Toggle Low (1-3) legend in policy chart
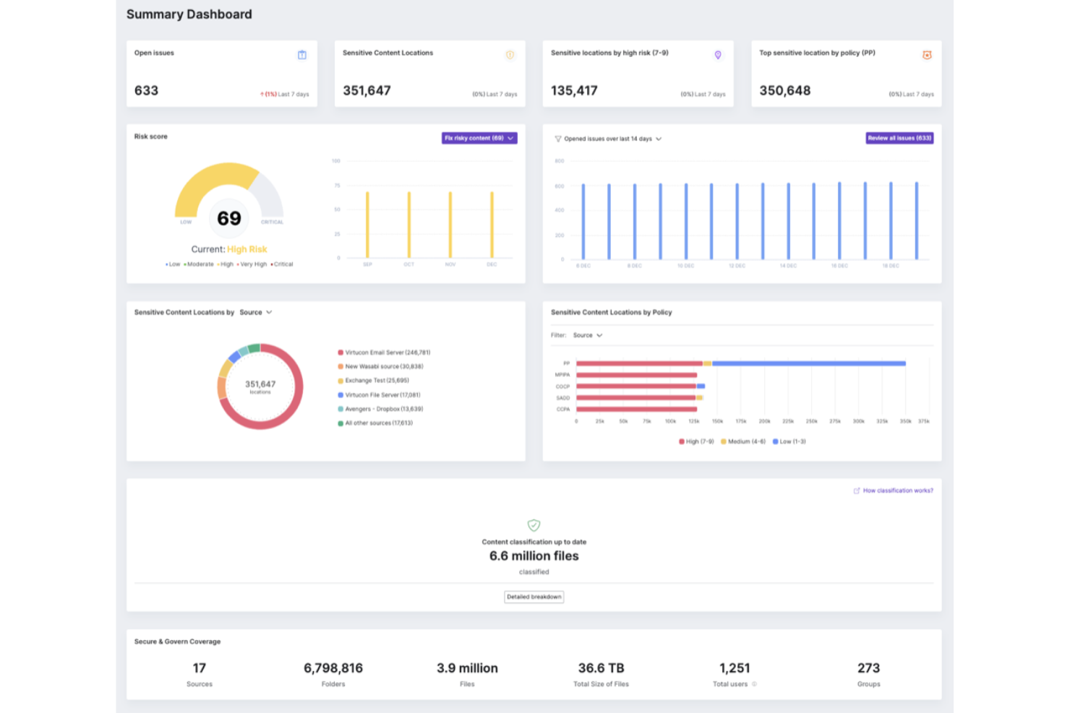Image resolution: width=1070 pixels, height=713 pixels. 789,441
